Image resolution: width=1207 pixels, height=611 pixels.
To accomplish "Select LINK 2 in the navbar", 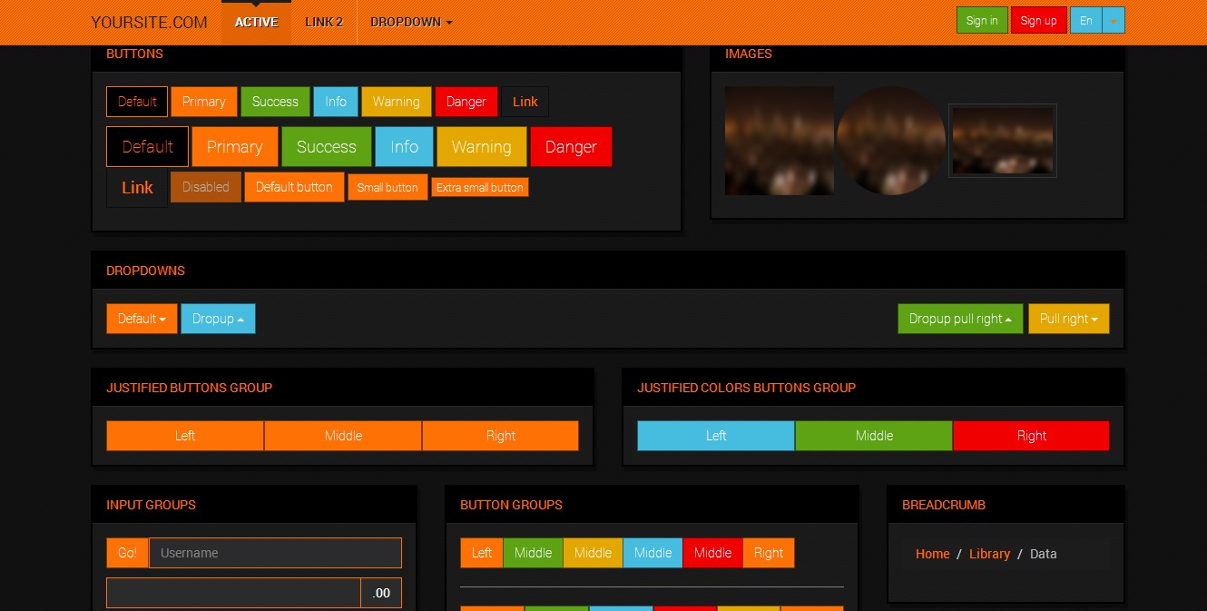I will (324, 22).
